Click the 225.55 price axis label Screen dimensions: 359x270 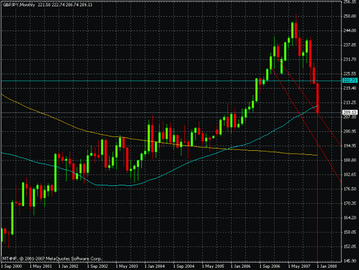pos(350,74)
